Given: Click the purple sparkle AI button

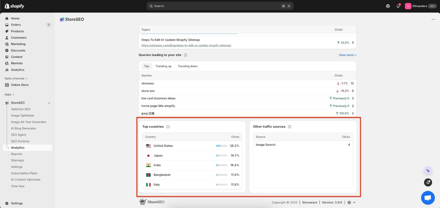Looking at the screenshot, I should pos(428,171).
